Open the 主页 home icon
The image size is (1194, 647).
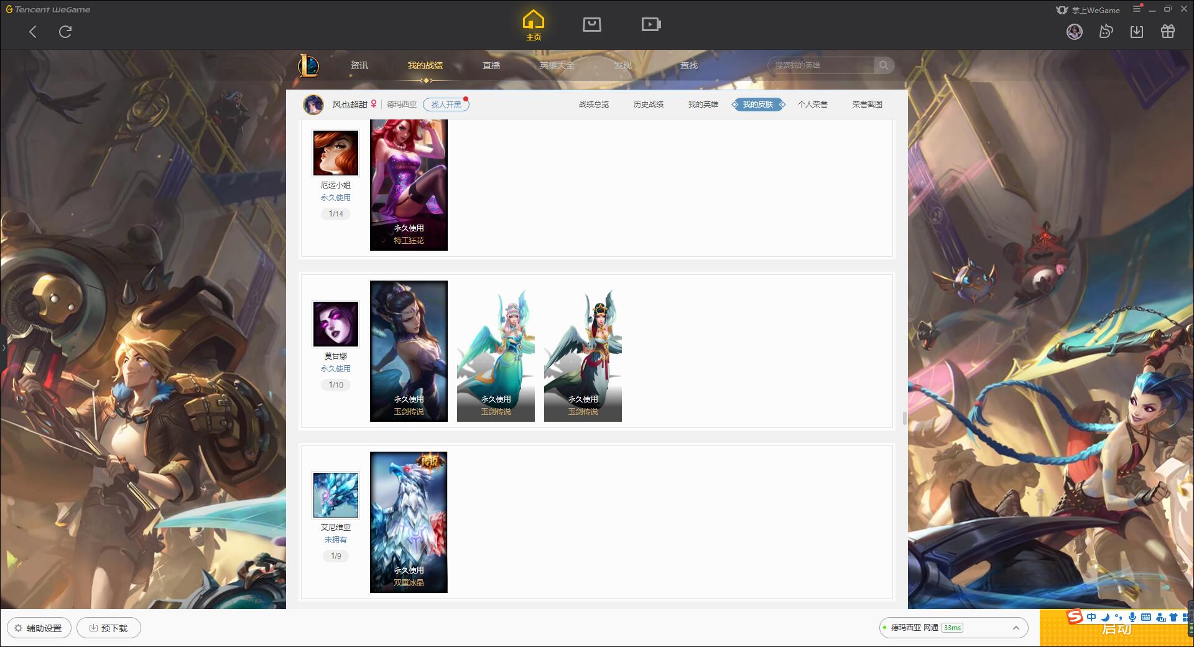click(534, 26)
